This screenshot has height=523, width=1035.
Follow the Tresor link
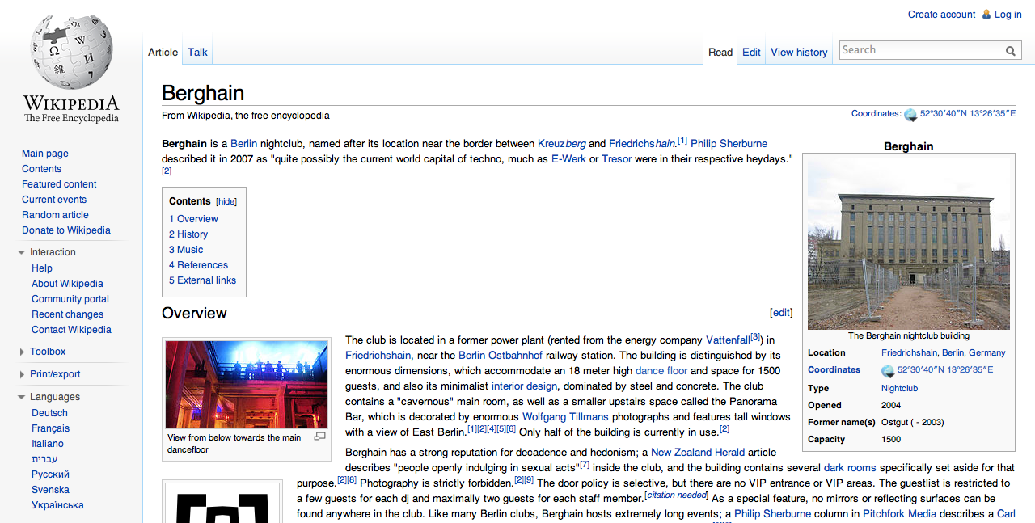click(616, 159)
